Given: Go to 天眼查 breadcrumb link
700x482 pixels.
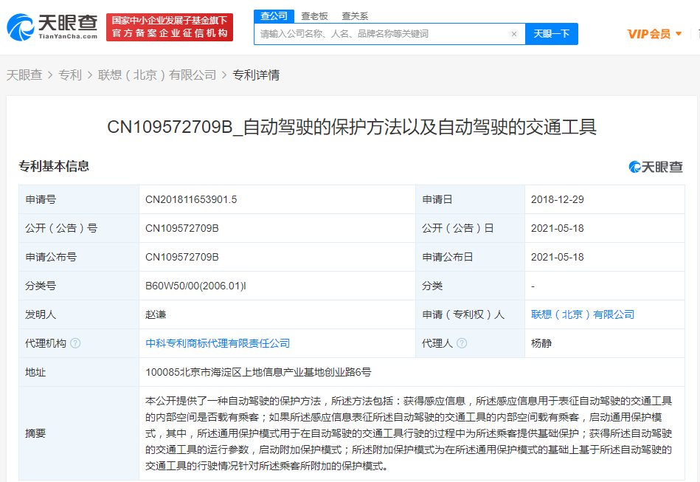Looking at the screenshot, I should tap(24, 75).
